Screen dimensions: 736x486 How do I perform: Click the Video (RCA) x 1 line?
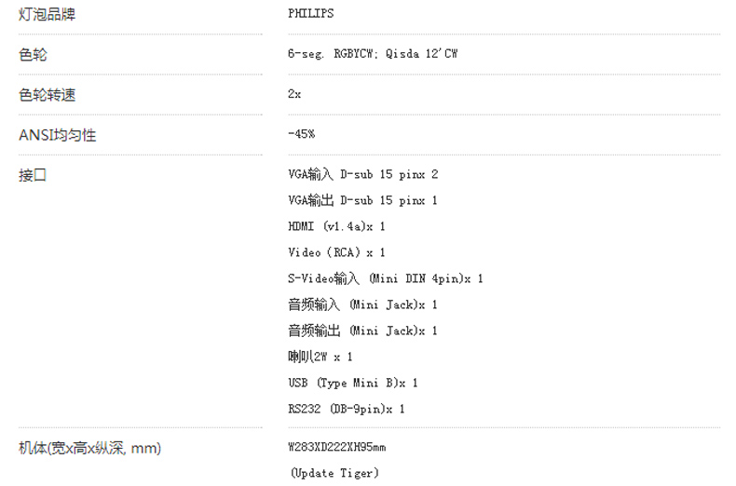coord(337,252)
